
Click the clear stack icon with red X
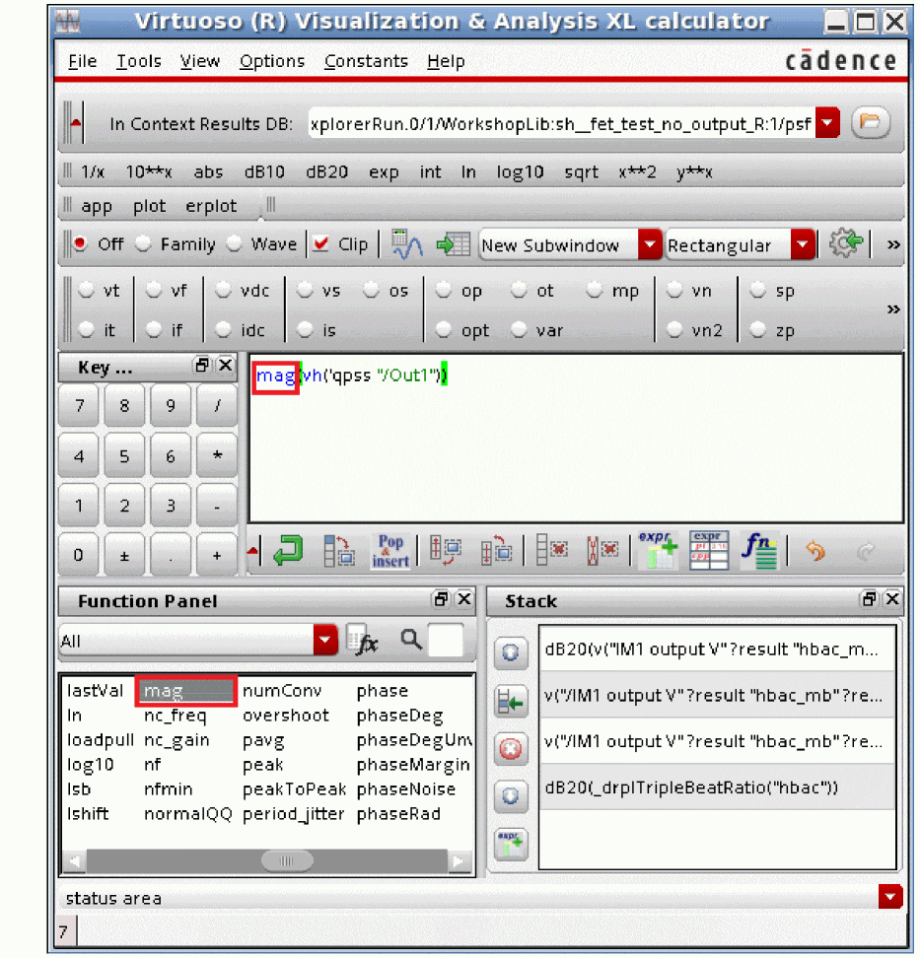click(602, 550)
